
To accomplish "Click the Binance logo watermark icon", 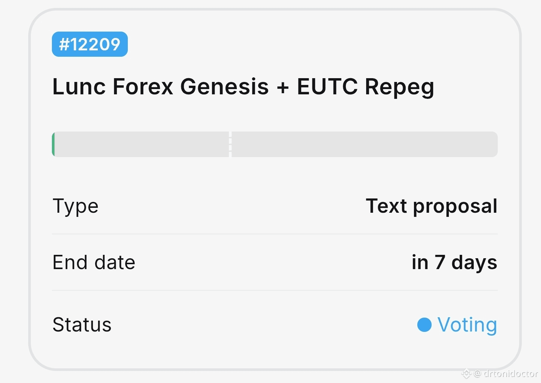I will [466, 374].
